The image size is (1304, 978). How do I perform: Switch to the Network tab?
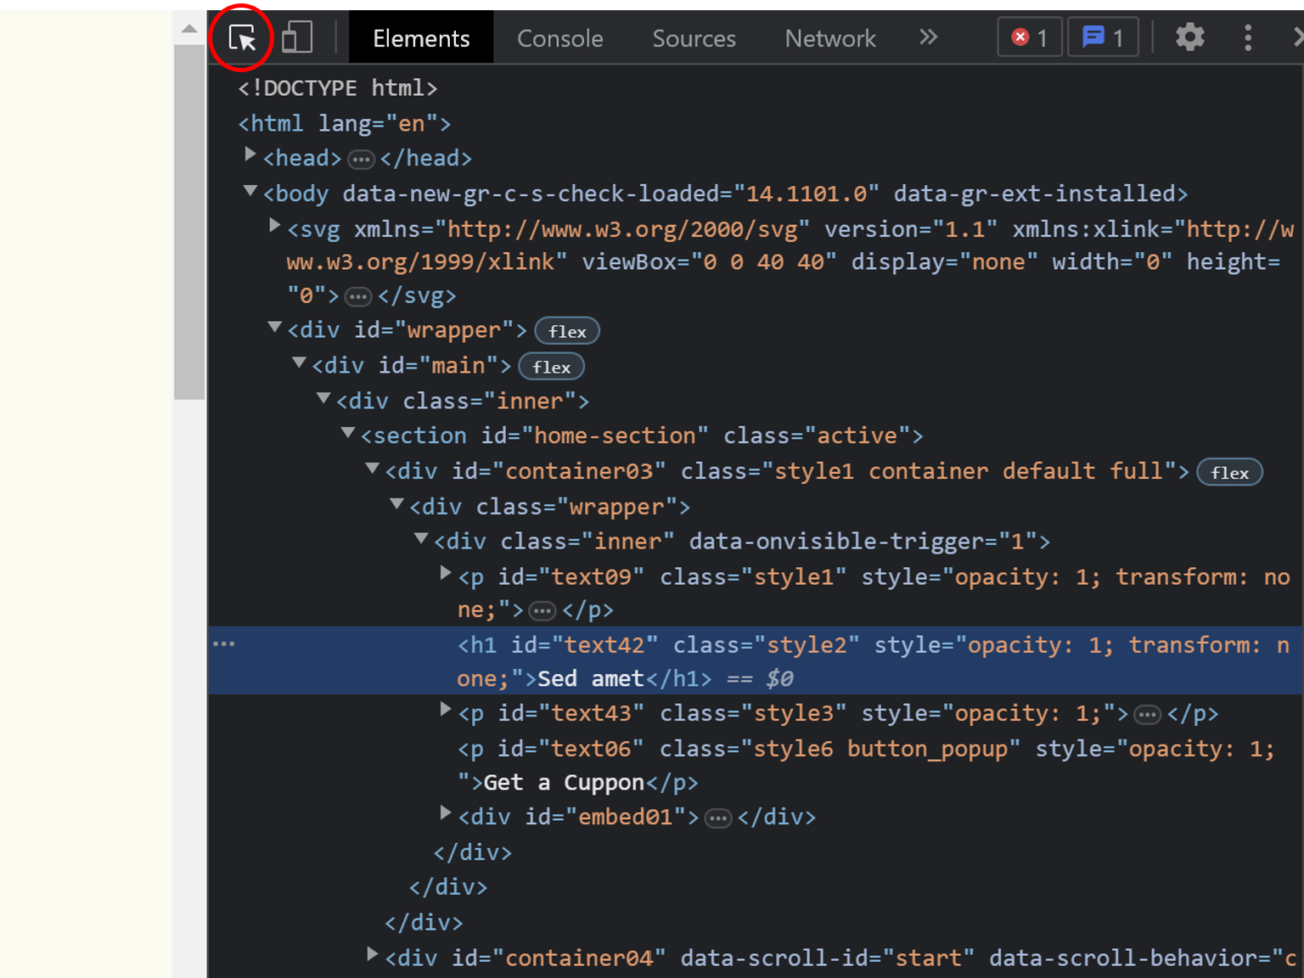[829, 38]
